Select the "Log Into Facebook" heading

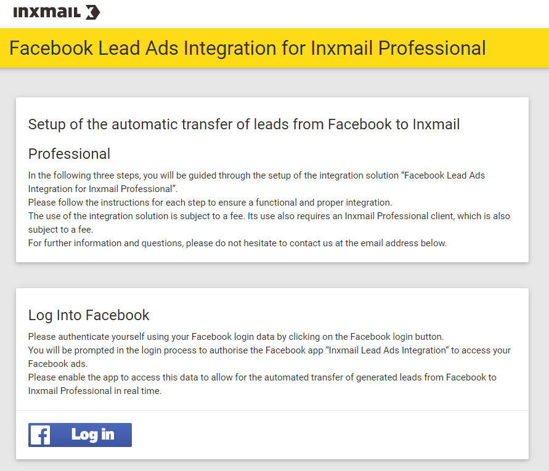tap(89, 315)
